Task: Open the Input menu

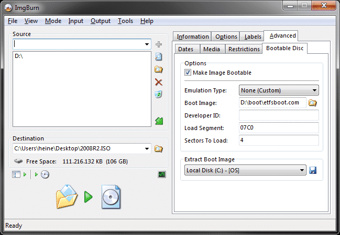Action: tap(75, 21)
